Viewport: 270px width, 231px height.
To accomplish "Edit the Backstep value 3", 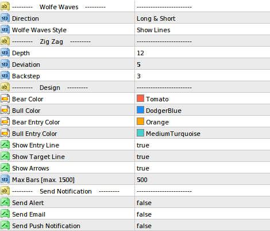I will pyautogui.click(x=138, y=76).
